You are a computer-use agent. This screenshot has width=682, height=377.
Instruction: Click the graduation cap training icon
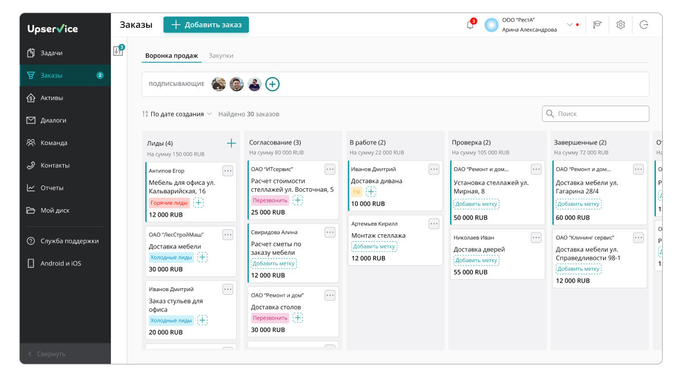597,25
